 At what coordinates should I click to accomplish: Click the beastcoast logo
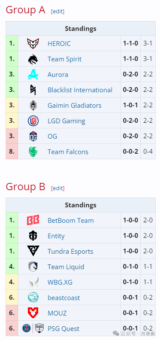(33, 297)
